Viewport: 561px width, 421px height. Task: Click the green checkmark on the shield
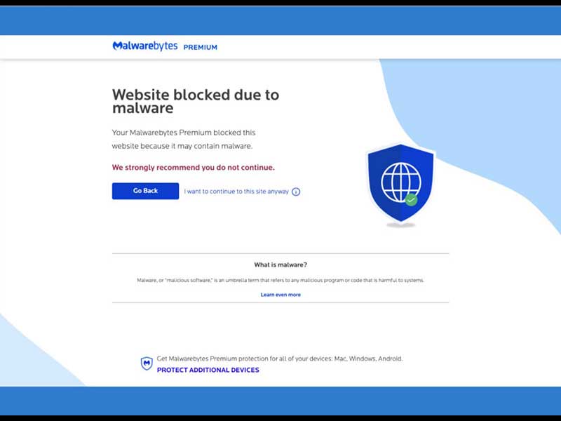click(411, 199)
